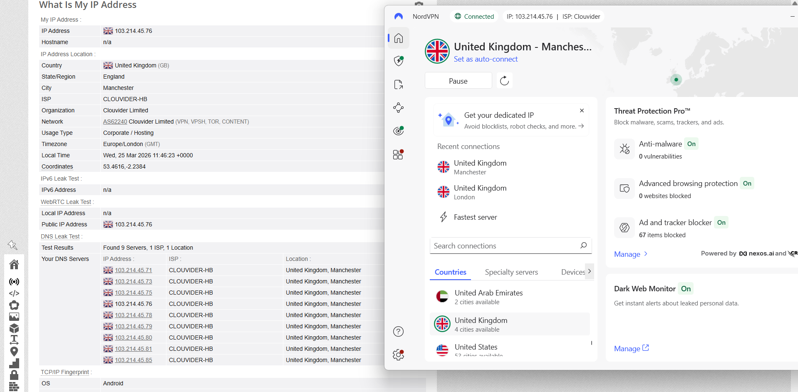Open Dark Web Monitor from the sidebar eye icon

point(398,130)
